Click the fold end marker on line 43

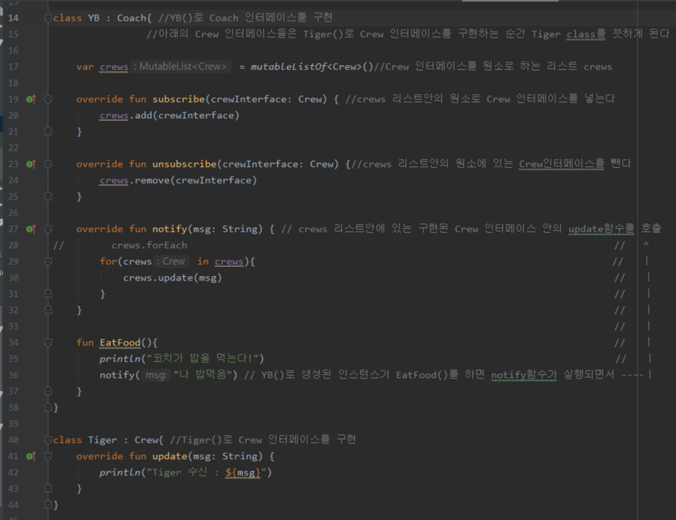pos(48,489)
